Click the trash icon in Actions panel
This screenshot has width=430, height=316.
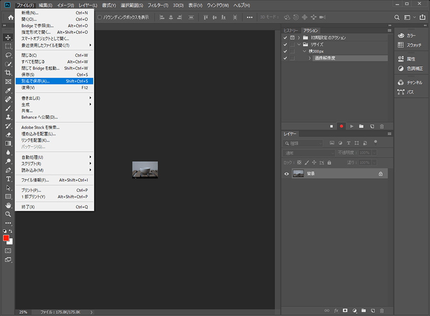(x=381, y=126)
